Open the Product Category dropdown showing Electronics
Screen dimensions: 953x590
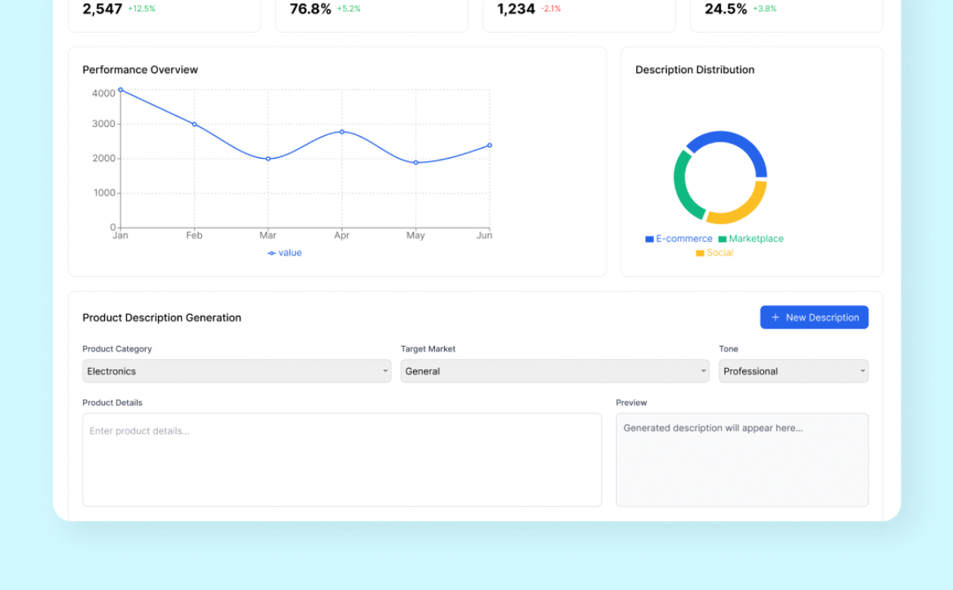click(x=236, y=371)
